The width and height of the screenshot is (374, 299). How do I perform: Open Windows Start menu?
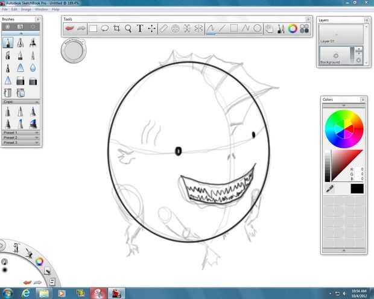[x=7, y=294]
